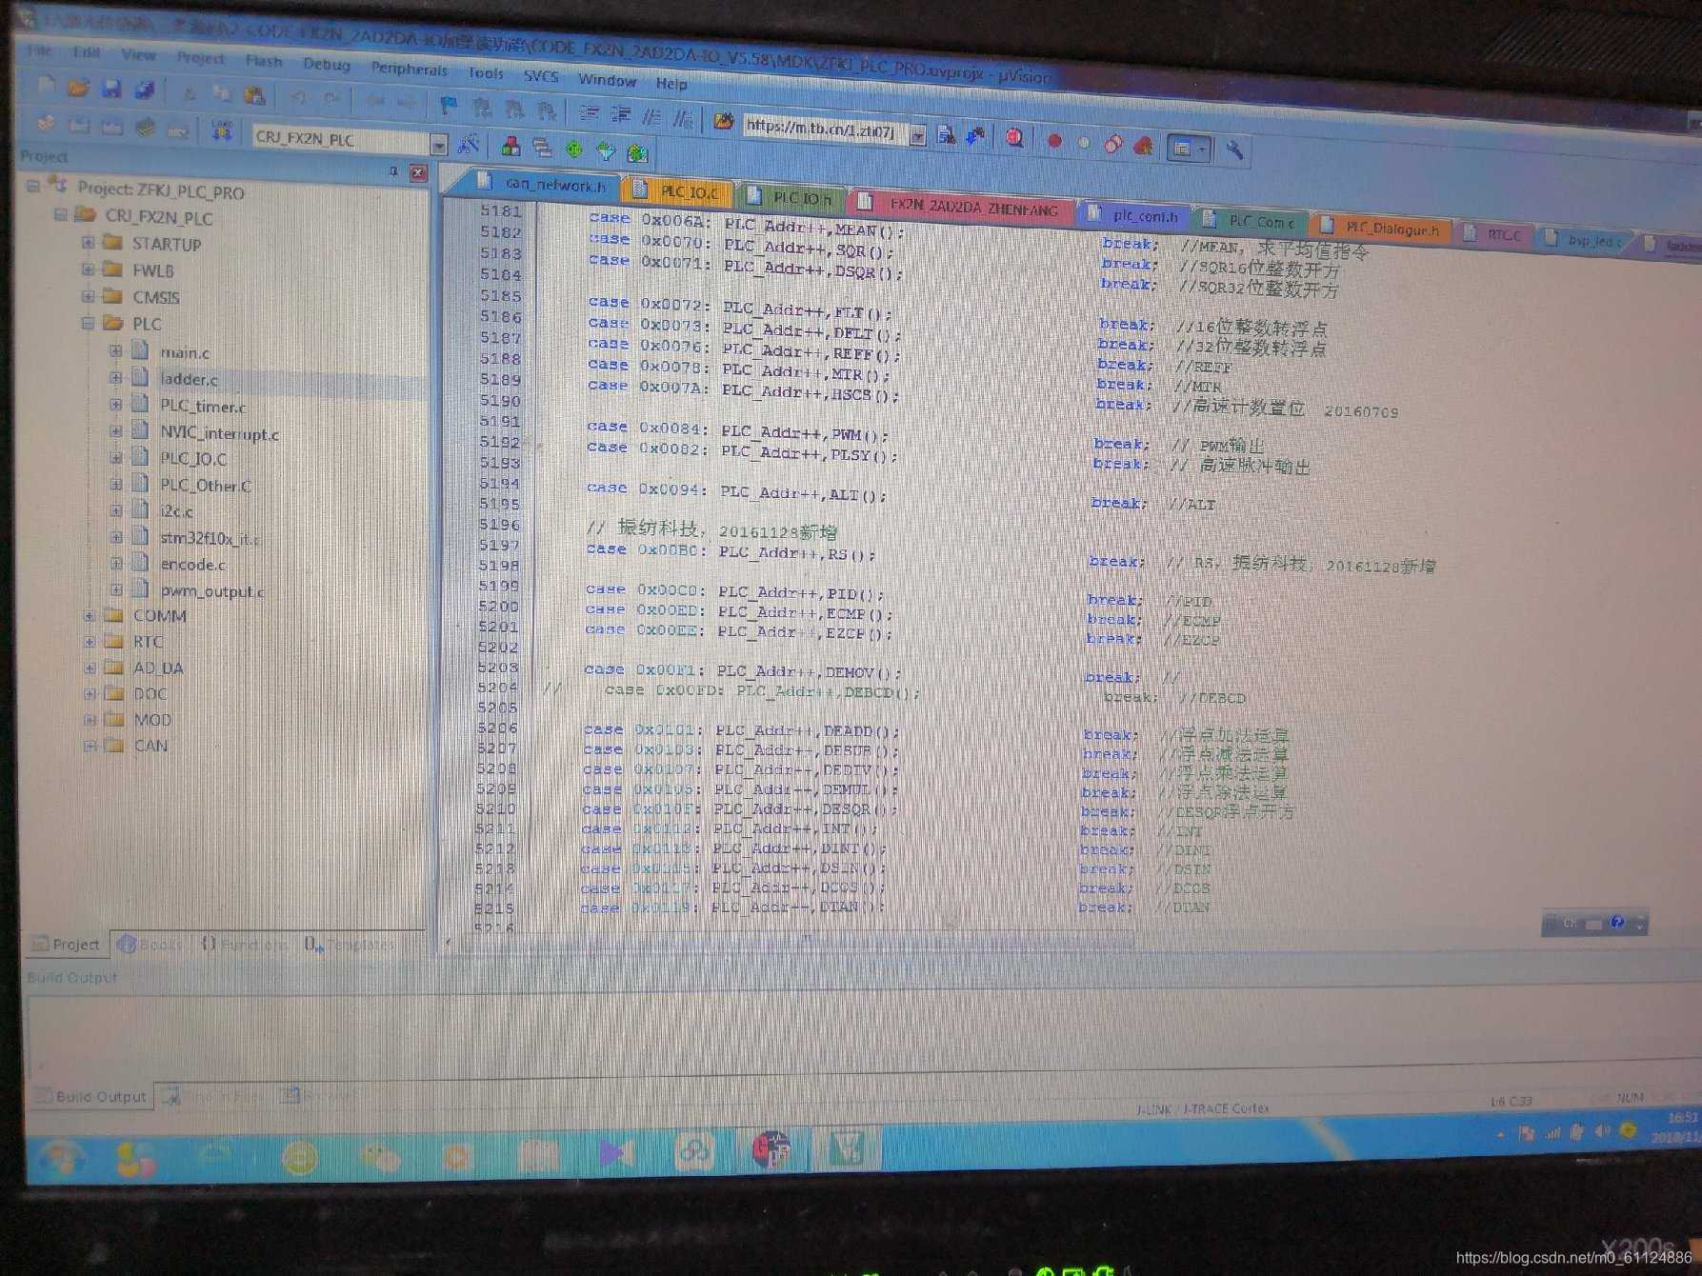The height and width of the screenshot is (1276, 1702).
Task: Open Manage Project Items blocks icon
Action: click(511, 147)
